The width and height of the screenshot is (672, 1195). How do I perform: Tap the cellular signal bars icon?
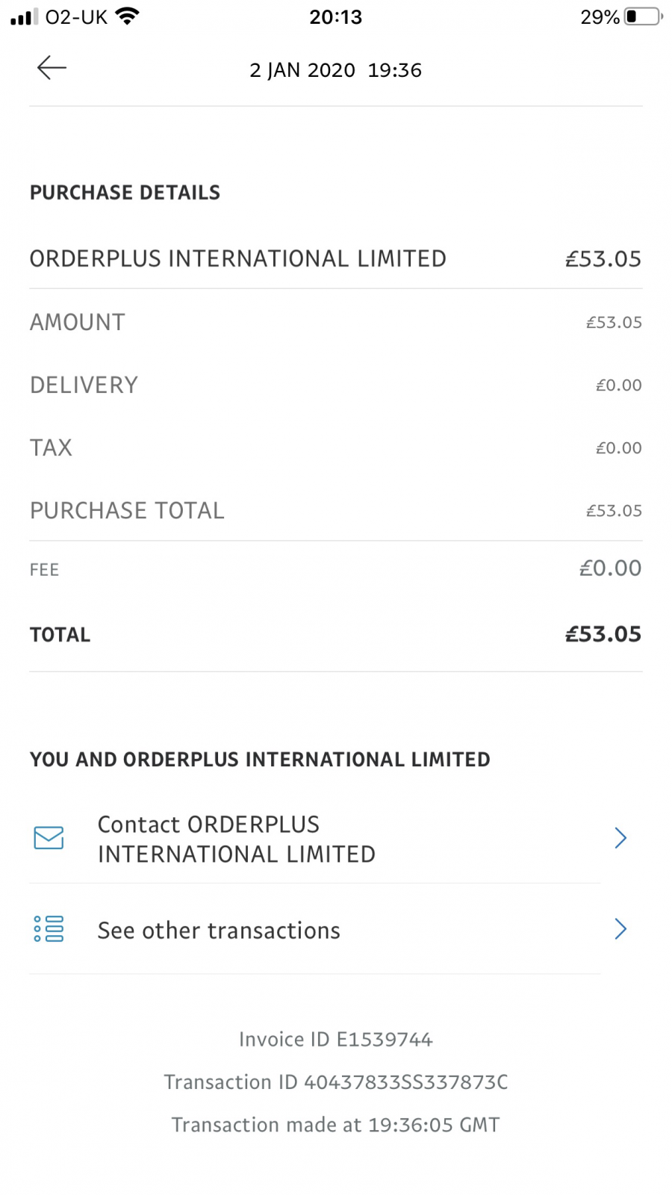tap(25, 17)
